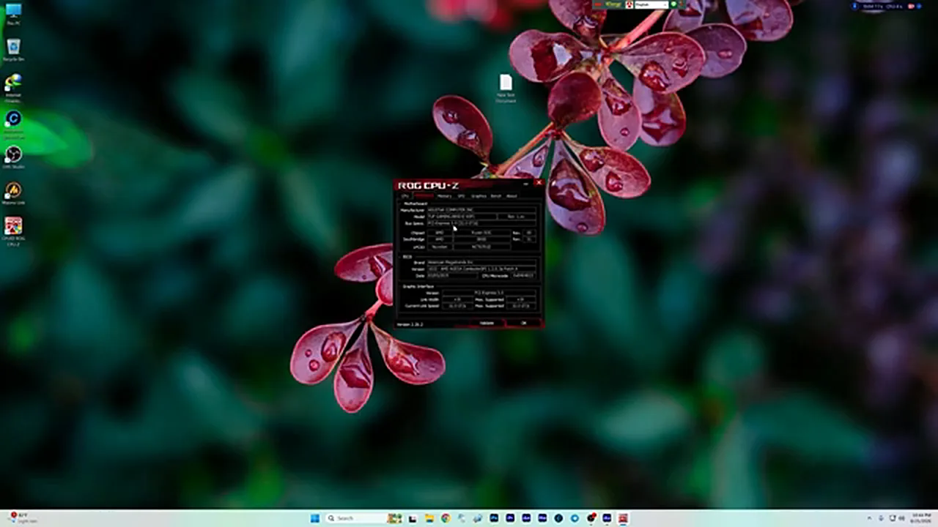Open the This PC desktop icon

[13, 14]
